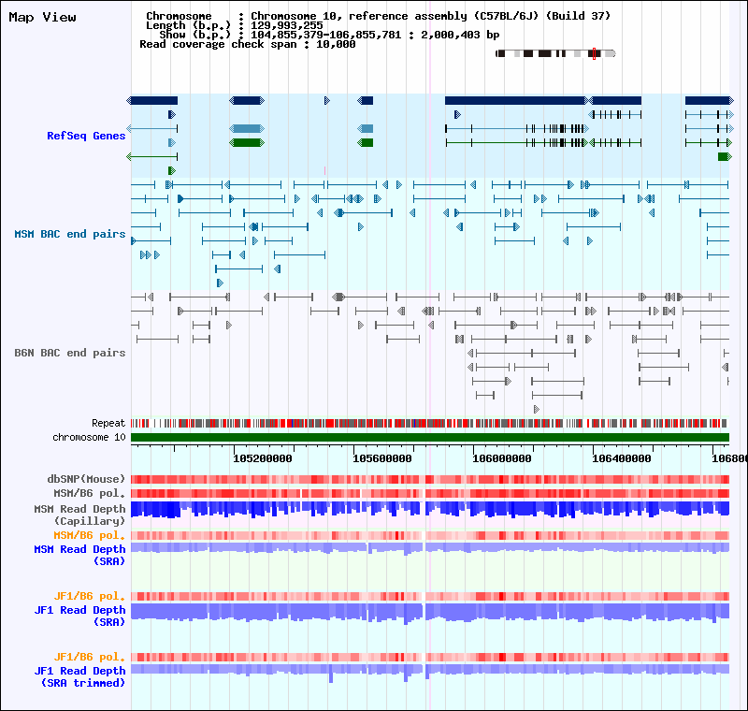Click the 'Chromosome 10, reference assembly' text

359,16
